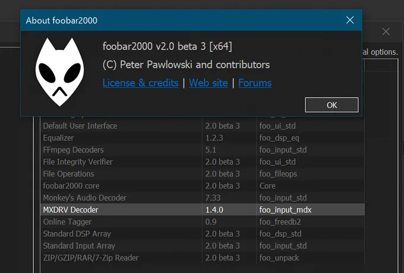Select the Standard DSP Array row
This screenshot has width=404, height=273.
coord(203,234)
